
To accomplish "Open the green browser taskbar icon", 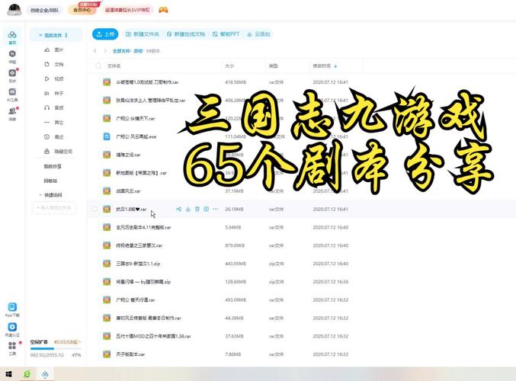I will tap(27, 374).
